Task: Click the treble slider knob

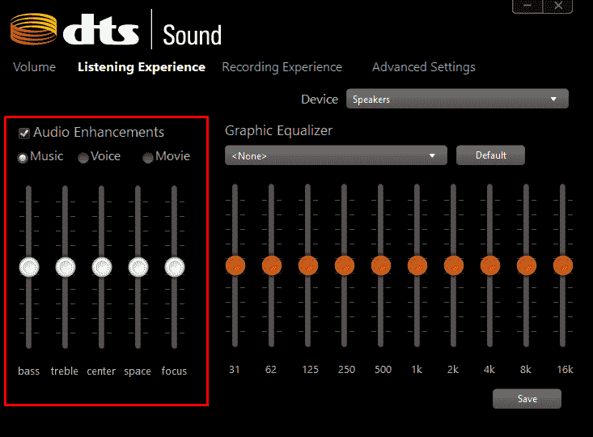Action: 65,266
